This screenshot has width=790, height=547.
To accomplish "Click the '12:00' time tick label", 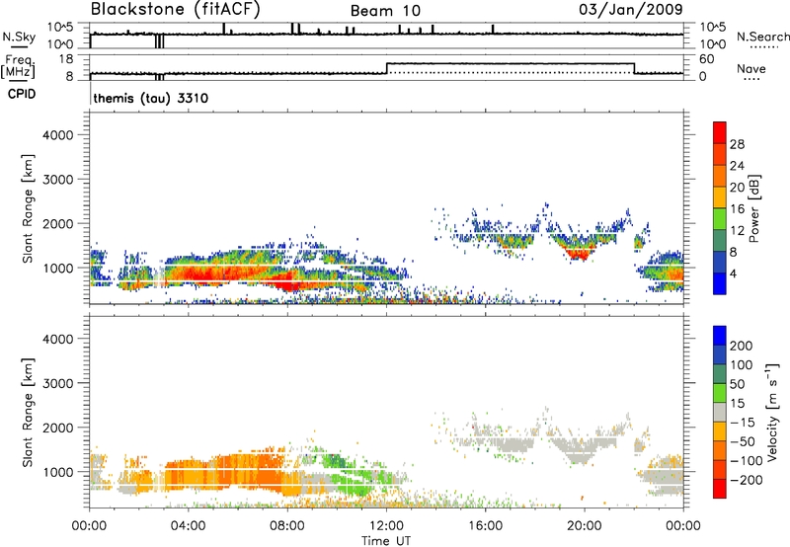I will 386,526.
